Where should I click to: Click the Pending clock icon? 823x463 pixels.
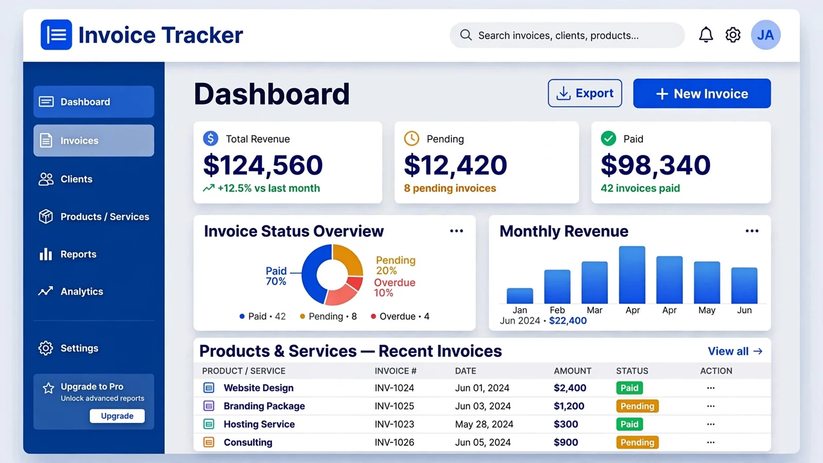pyautogui.click(x=411, y=138)
